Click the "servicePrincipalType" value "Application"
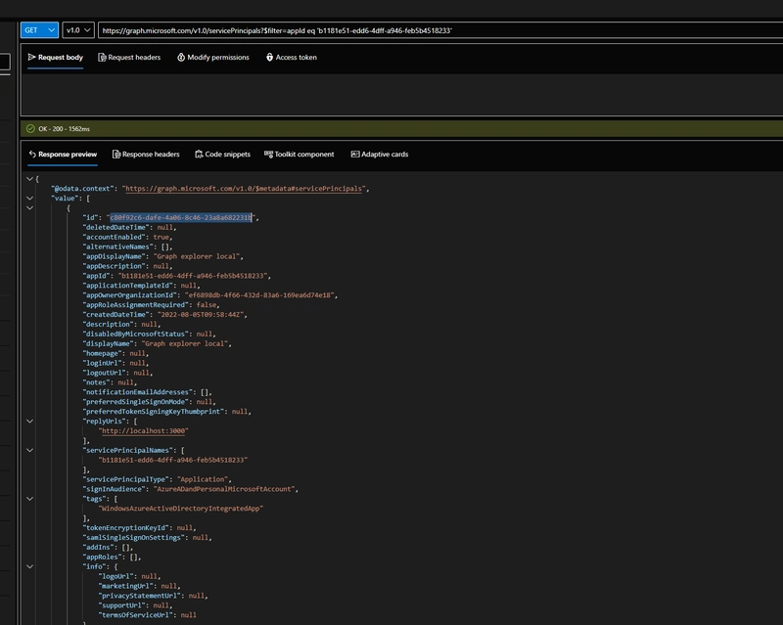 point(204,479)
